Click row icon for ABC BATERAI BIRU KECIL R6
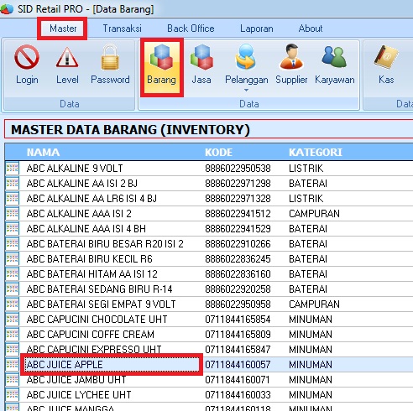Image resolution: width=413 pixels, height=411 pixels. point(12,259)
